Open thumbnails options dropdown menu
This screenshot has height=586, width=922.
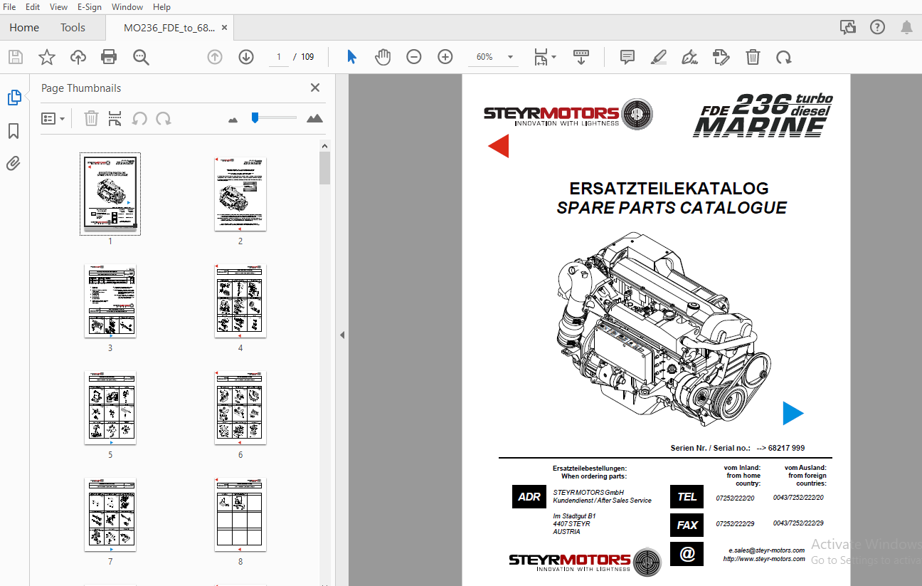(x=53, y=118)
